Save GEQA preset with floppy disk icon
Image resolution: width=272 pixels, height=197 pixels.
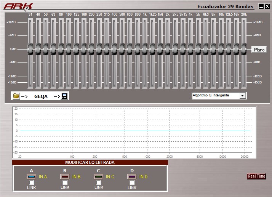coord(64,96)
